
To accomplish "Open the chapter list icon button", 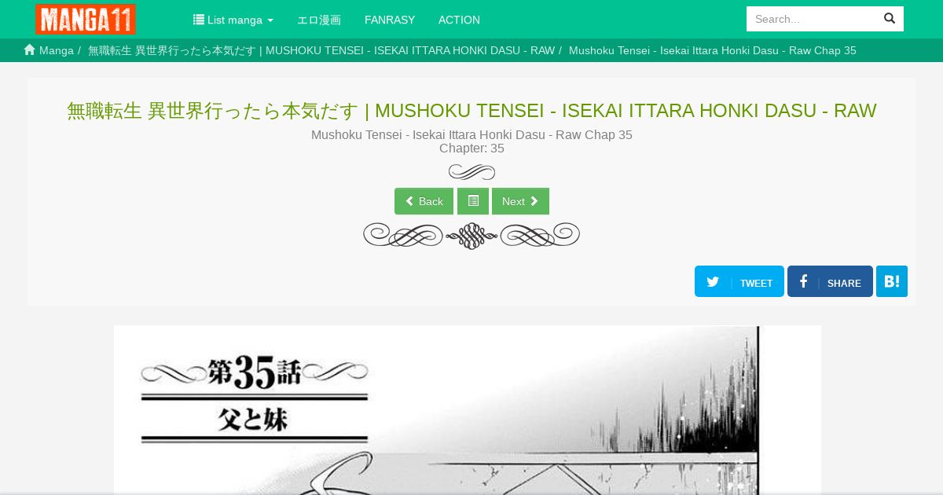I will (473, 201).
